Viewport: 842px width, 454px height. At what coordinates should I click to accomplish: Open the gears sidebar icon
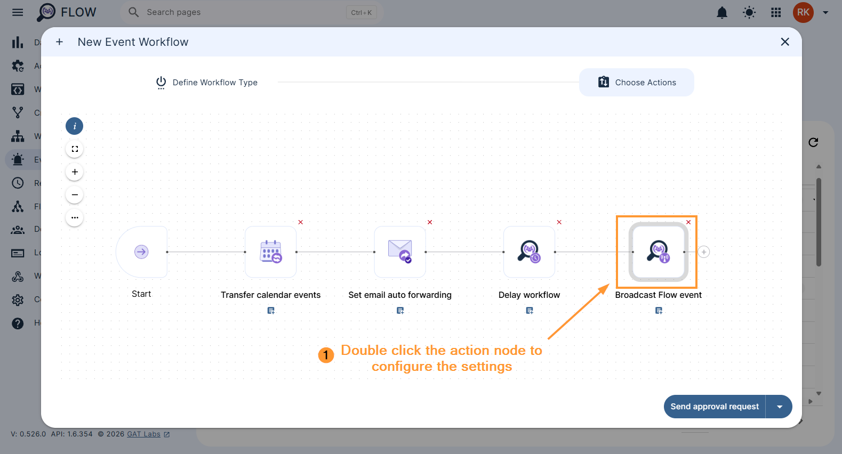point(18,66)
